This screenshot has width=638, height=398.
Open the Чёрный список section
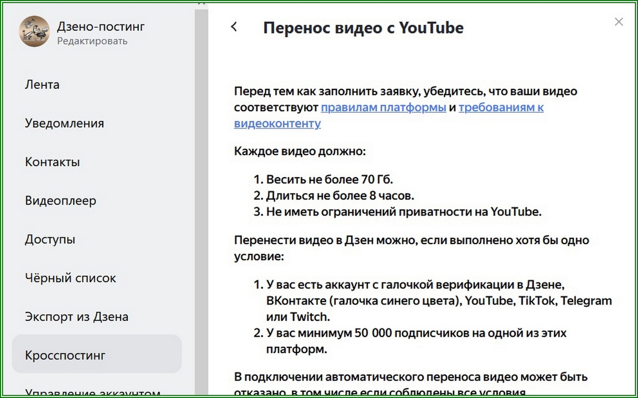pos(69,278)
